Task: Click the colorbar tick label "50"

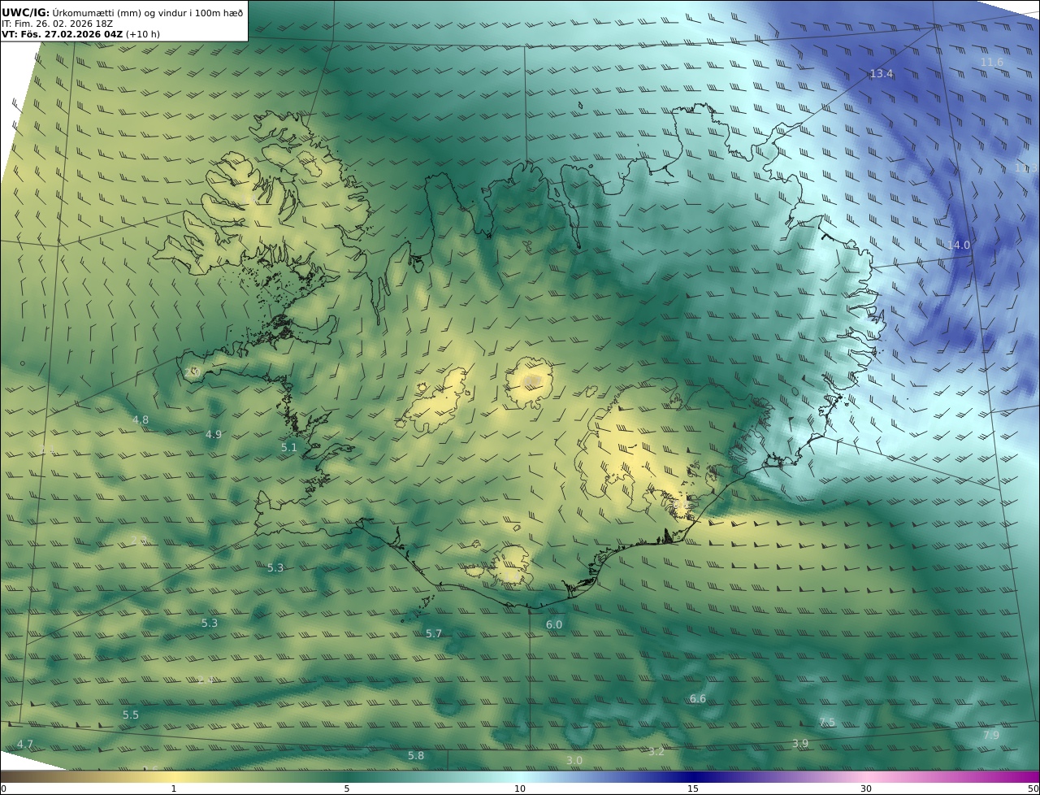Action: coord(1033,788)
